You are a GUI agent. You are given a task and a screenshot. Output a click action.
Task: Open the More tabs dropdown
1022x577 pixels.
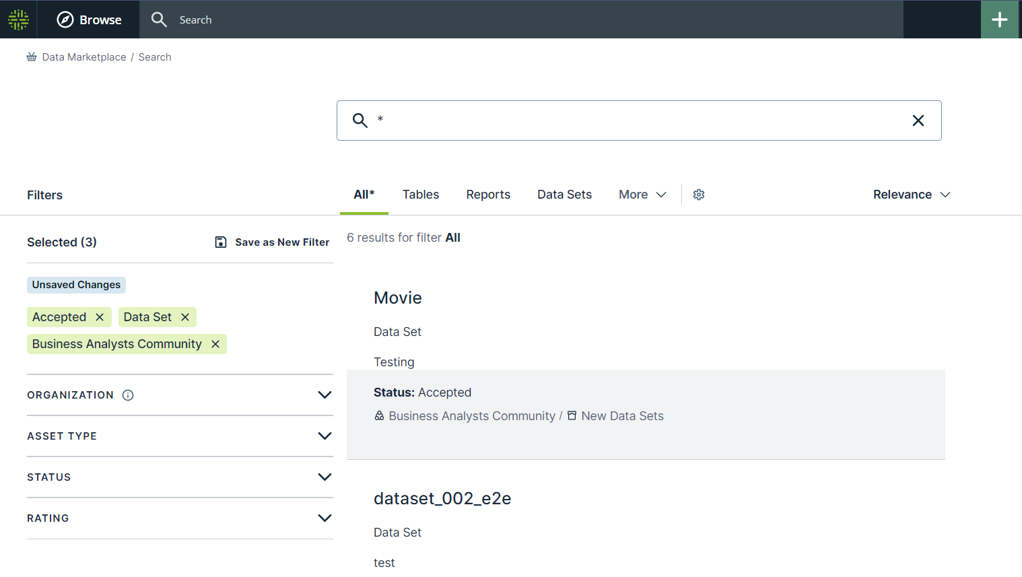click(x=642, y=195)
